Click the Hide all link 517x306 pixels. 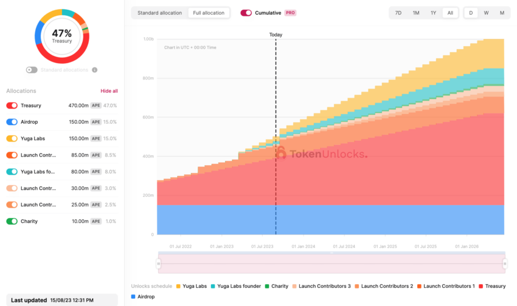coord(109,91)
